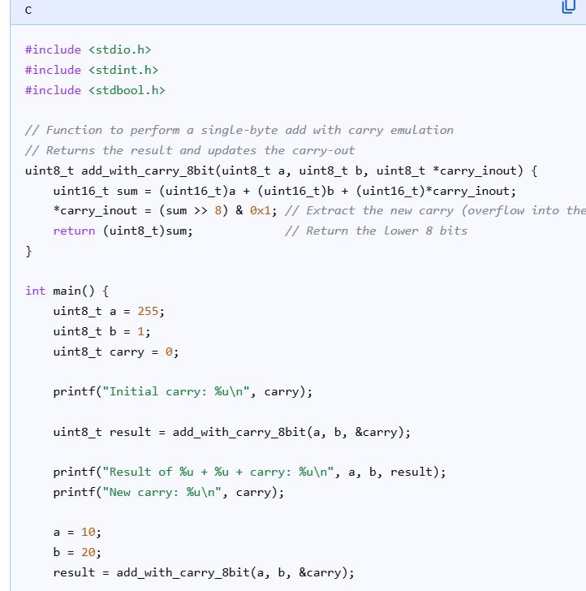Viewport: 586px width, 591px height.
Task: Click the 'Returns the result' comment line
Action: point(189,150)
